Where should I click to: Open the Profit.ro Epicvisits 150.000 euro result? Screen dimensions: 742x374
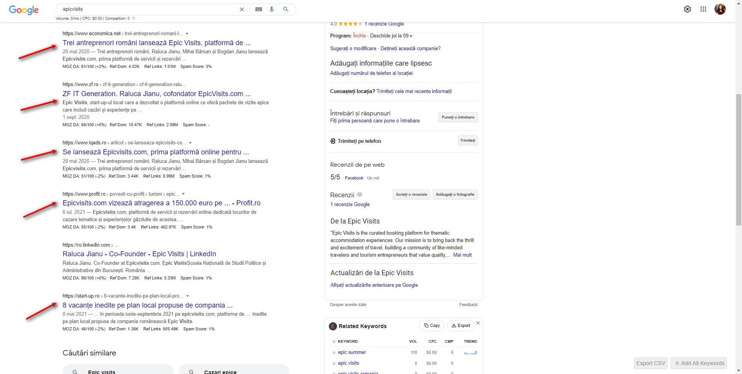coord(162,203)
